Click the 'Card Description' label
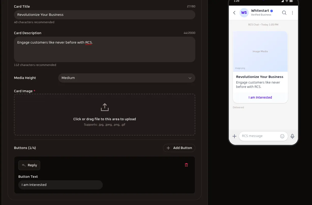 tap(27, 33)
